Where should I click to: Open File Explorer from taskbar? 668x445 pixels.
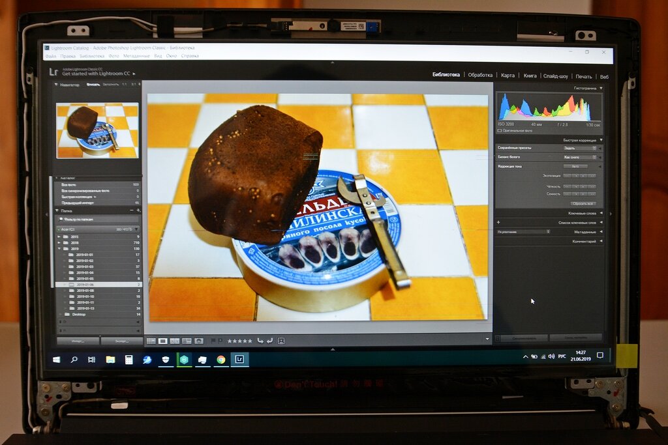[x=110, y=360]
